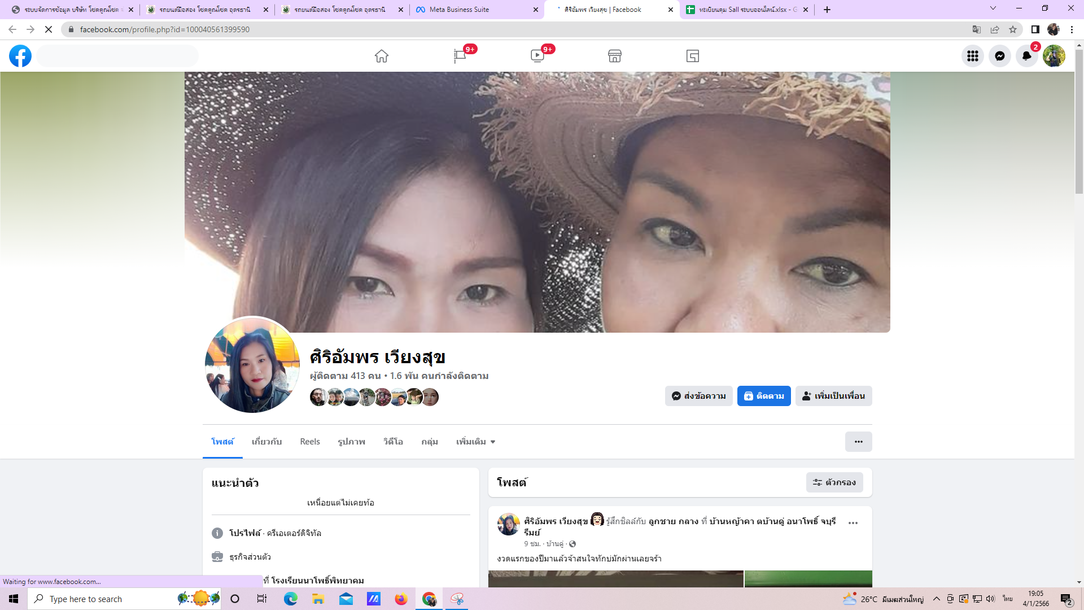
Task: Open the Facebook grid menu icon
Action: 972,56
